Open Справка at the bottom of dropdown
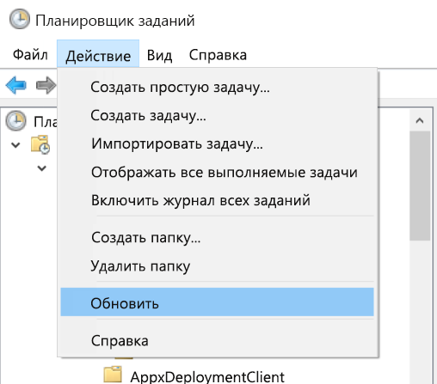This screenshot has height=384, width=437. (217, 340)
